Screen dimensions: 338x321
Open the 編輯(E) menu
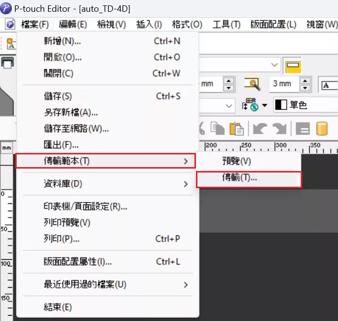(x=72, y=25)
